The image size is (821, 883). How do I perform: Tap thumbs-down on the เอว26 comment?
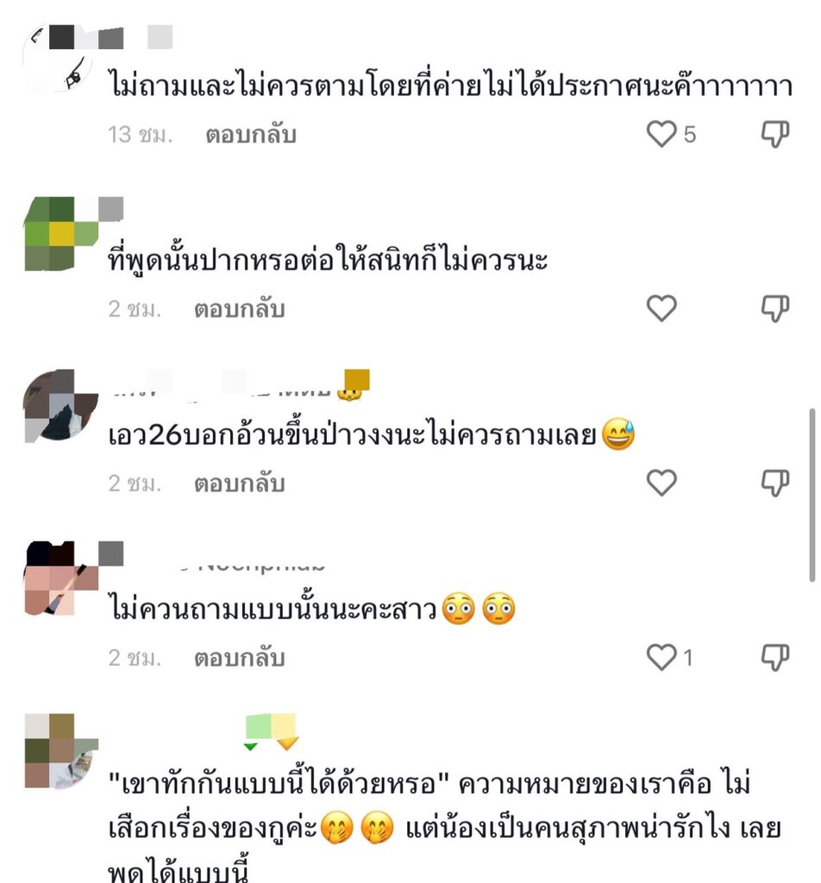coord(775,483)
